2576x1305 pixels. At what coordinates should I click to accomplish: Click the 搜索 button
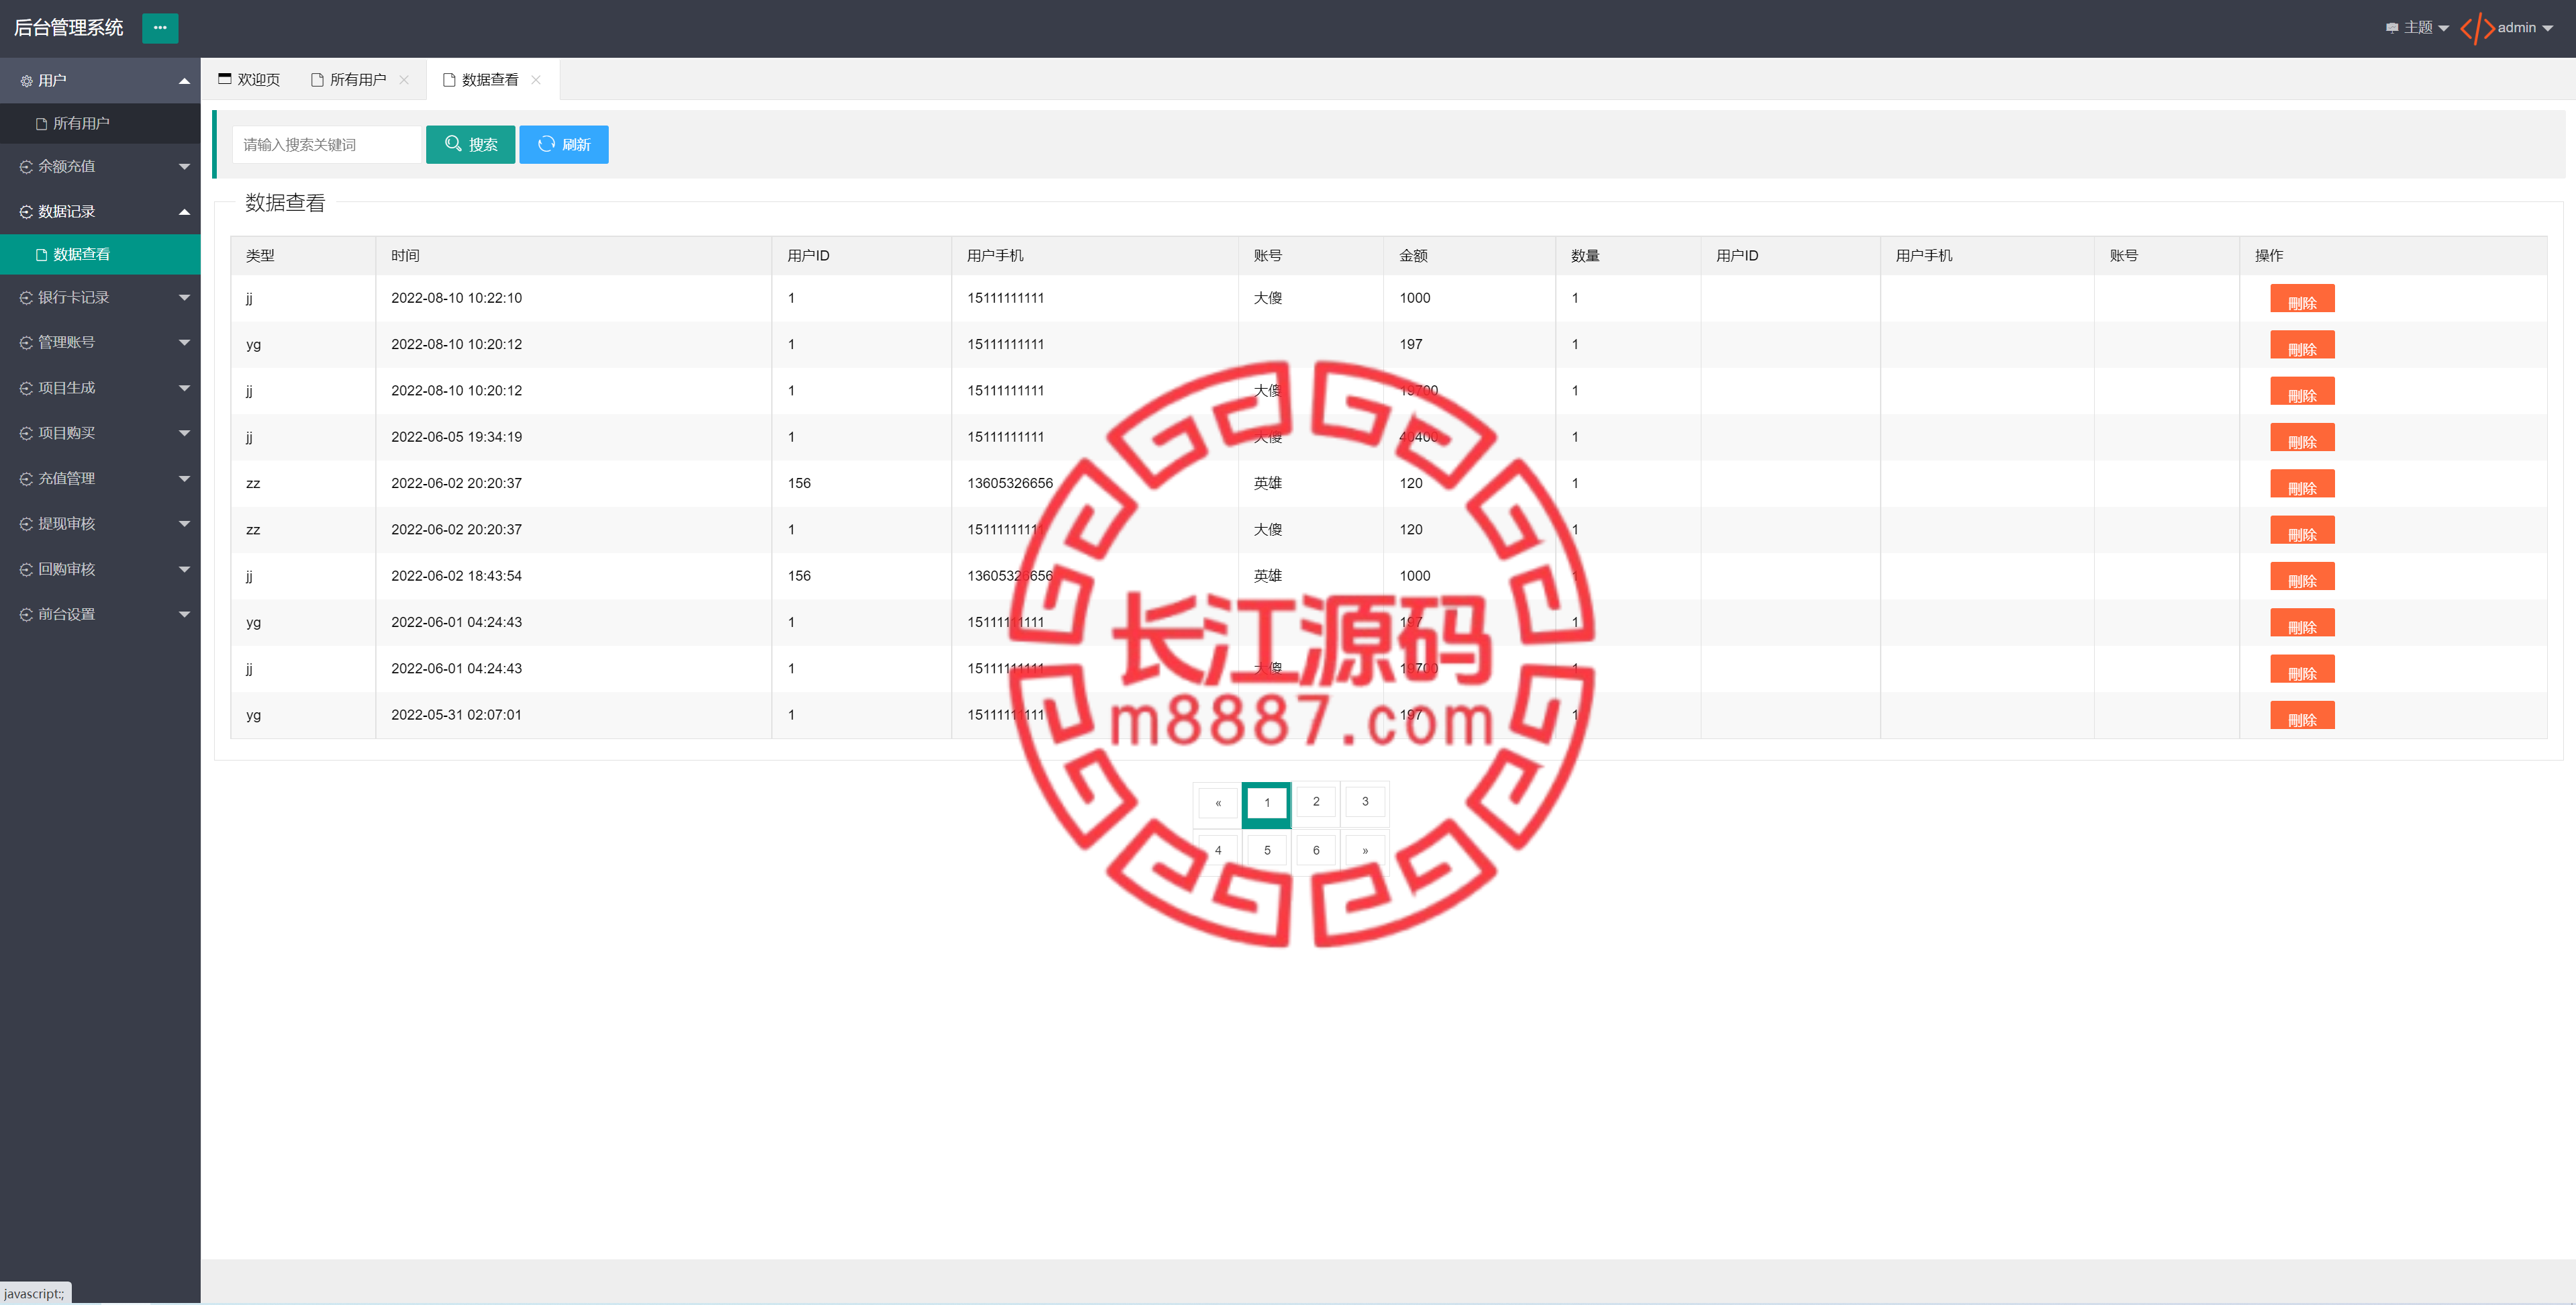(470, 144)
